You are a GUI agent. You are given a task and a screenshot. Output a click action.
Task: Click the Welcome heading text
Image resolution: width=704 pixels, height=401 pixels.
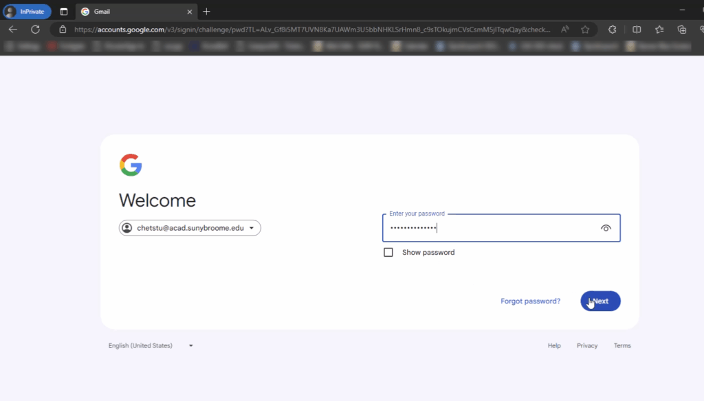coord(157,200)
